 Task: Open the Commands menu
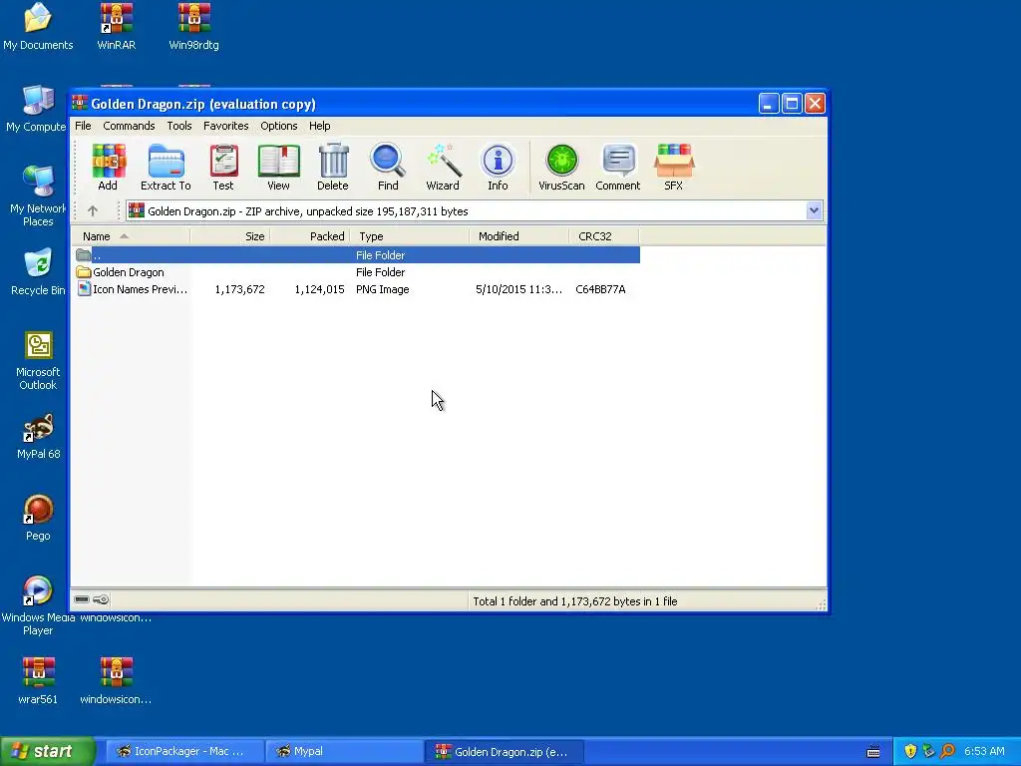pyautogui.click(x=129, y=126)
